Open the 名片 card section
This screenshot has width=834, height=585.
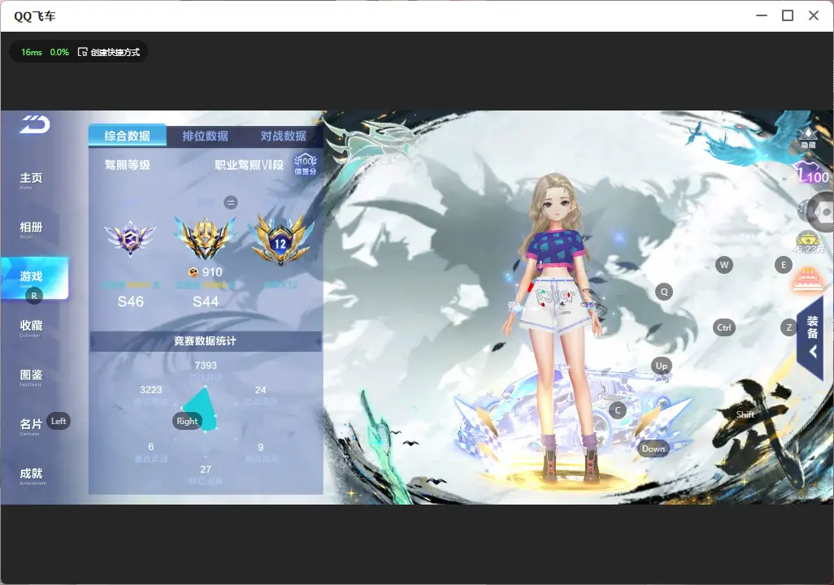pos(31,425)
